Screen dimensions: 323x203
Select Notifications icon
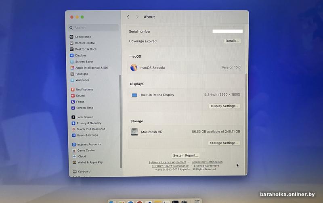pos(73,90)
